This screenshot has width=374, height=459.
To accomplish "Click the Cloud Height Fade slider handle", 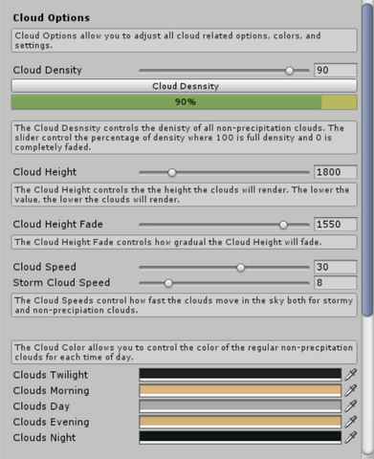I will 283,225.
